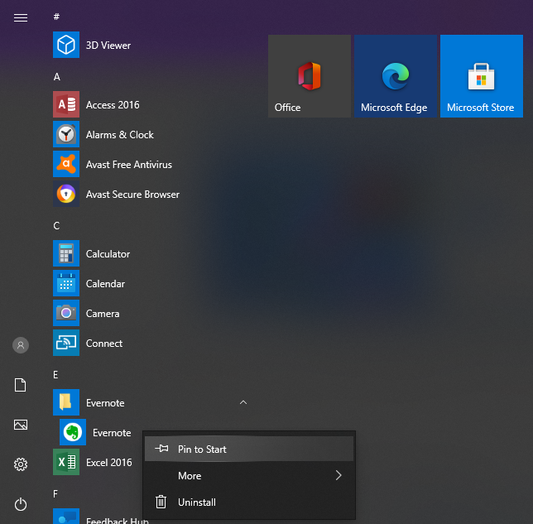The height and width of the screenshot is (524, 533).
Task: Select Pin to Start from context menu
Action: [249, 449]
